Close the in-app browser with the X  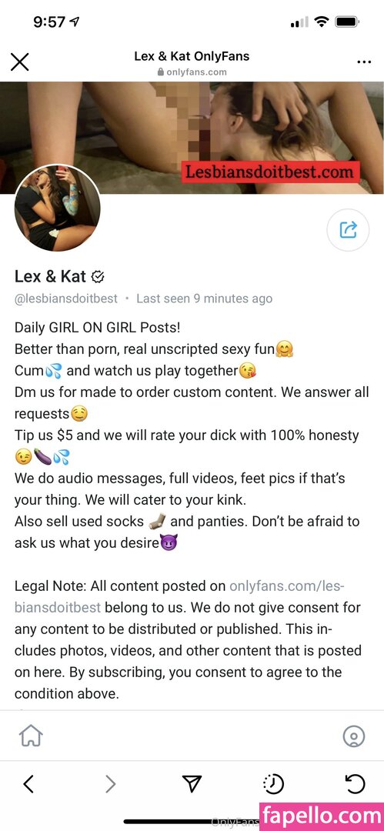click(x=20, y=62)
